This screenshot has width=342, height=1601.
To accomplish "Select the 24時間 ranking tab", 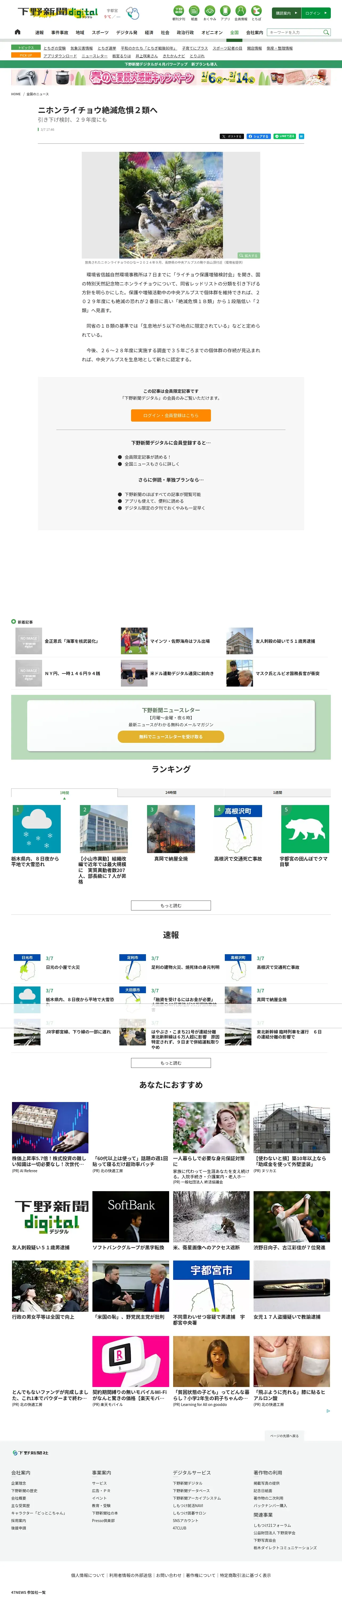I will pyautogui.click(x=171, y=792).
